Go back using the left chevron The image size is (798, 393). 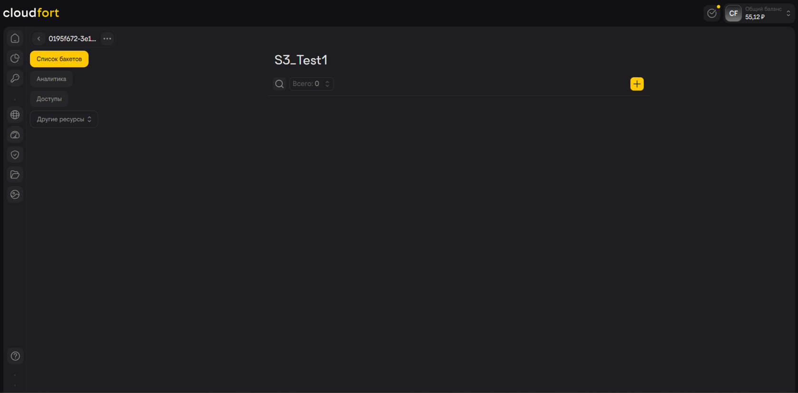click(39, 38)
